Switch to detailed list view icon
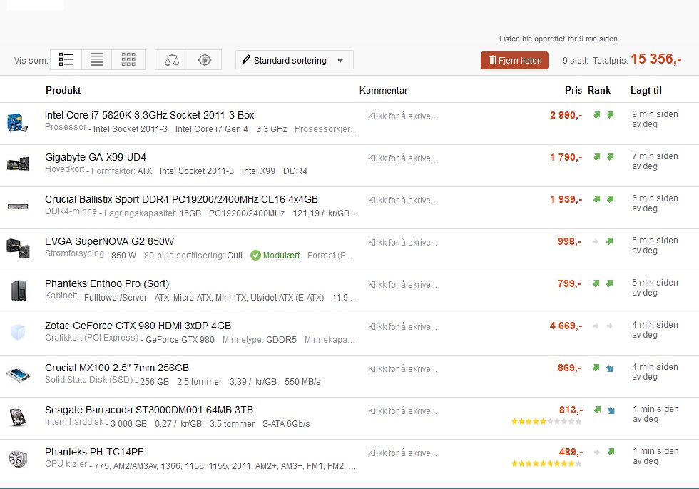This screenshot has width=699, height=489. coord(66,60)
